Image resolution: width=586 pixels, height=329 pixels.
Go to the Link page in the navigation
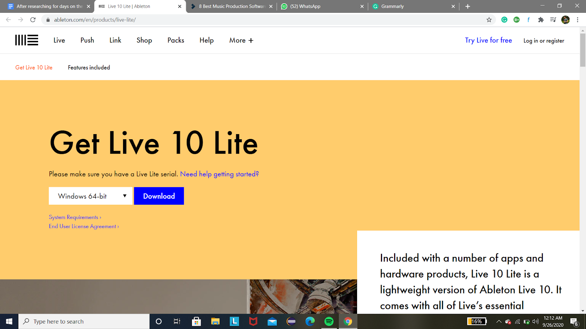(115, 40)
